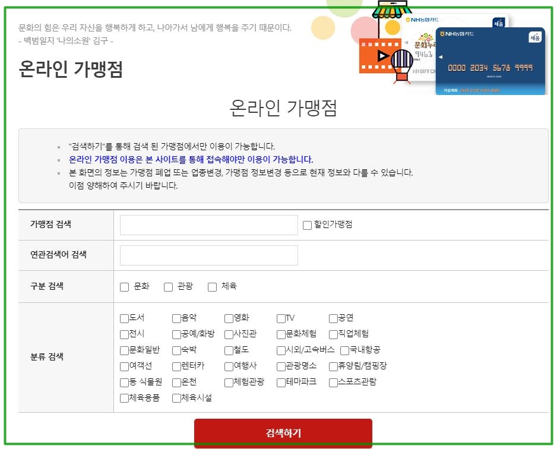Check the 체육시설 checkbox
Image resolution: width=557 pixels, height=449 pixels.
pos(176,399)
